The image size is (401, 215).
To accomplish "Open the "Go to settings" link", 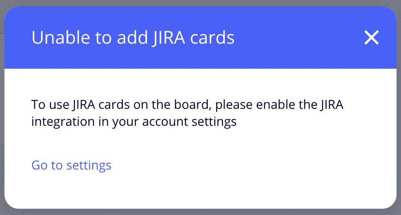I will point(71,165).
